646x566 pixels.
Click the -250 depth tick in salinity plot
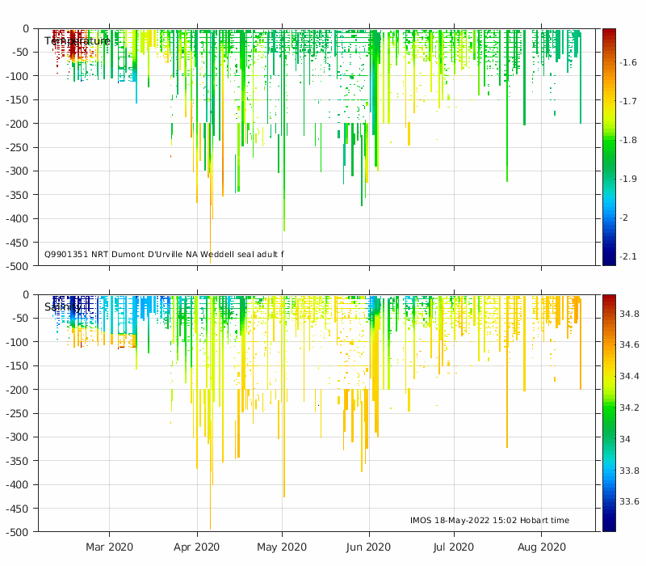pyautogui.click(x=17, y=413)
